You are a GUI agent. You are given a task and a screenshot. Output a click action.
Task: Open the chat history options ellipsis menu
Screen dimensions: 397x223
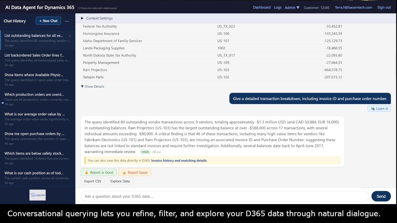click(x=67, y=21)
